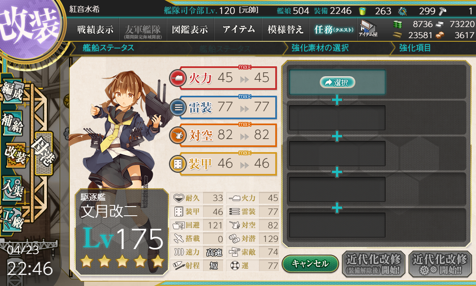Click the 選択 button in first material slot

click(x=337, y=82)
